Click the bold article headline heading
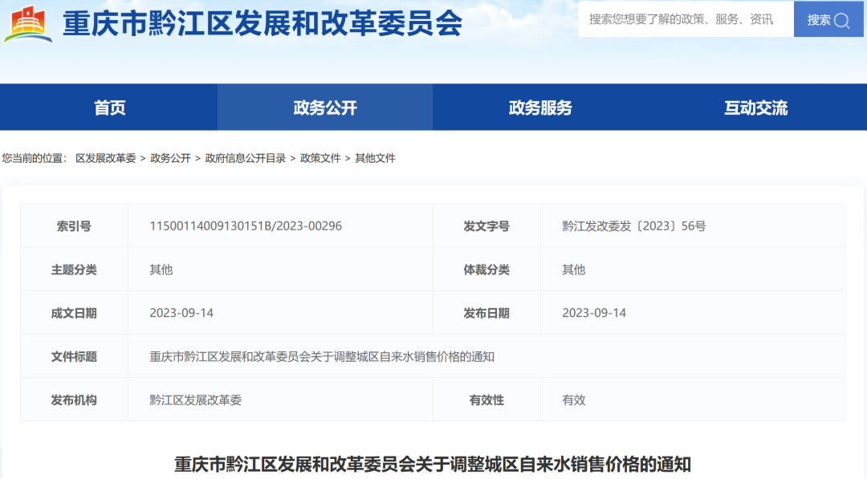 click(x=433, y=464)
